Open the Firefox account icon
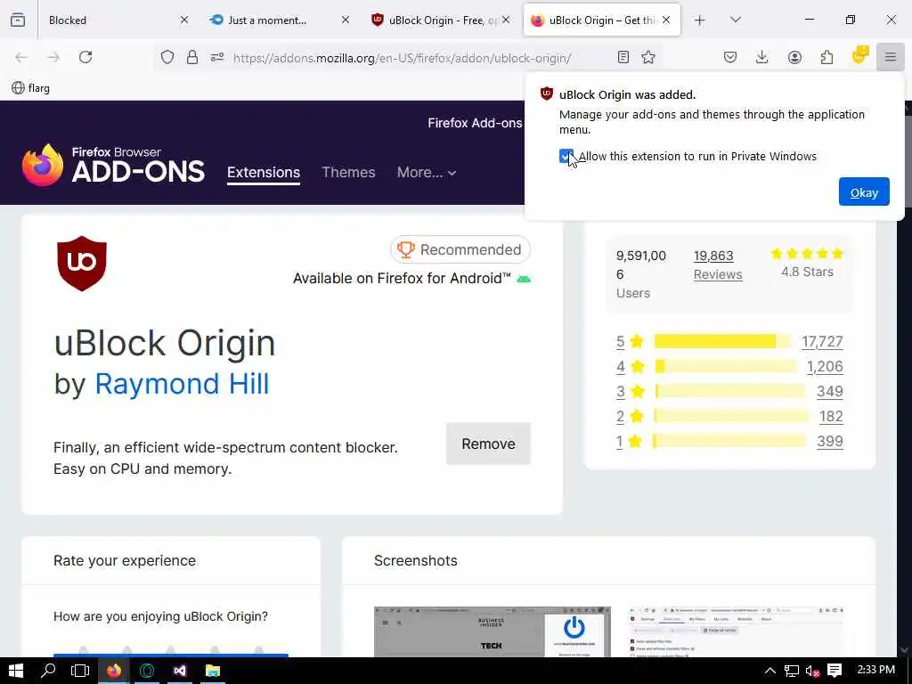The height and width of the screenshot is (684, 912). pos(794,57)
